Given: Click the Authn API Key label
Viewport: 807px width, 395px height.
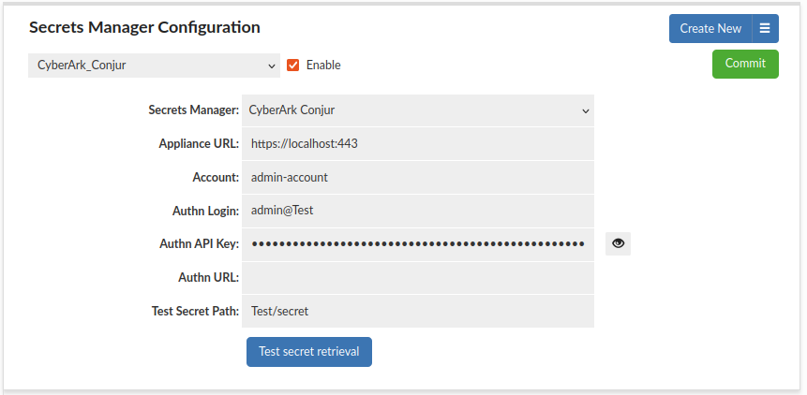Looking at the screenshot, I should click(200, 244).
